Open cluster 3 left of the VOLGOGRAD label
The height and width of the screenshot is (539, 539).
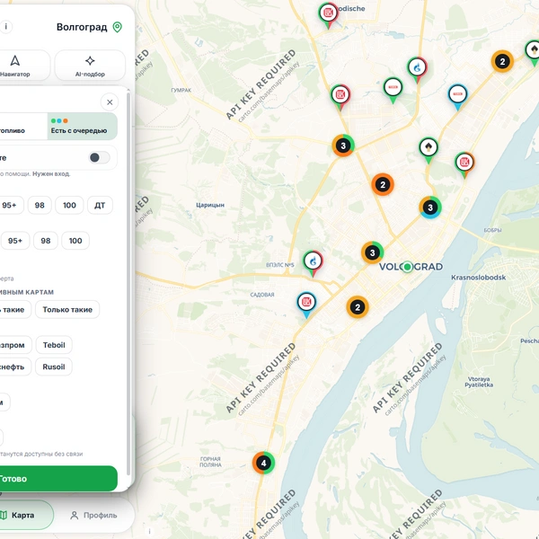tap(372, 252)
